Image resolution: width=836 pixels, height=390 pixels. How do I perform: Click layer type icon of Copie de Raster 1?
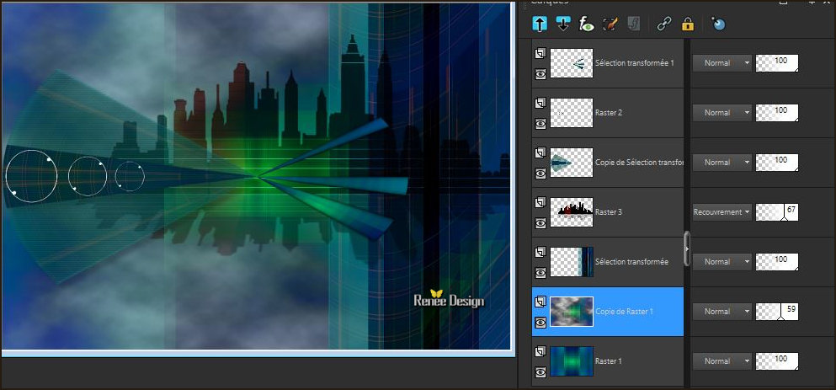pyautogui.click(x=540, y=302)
